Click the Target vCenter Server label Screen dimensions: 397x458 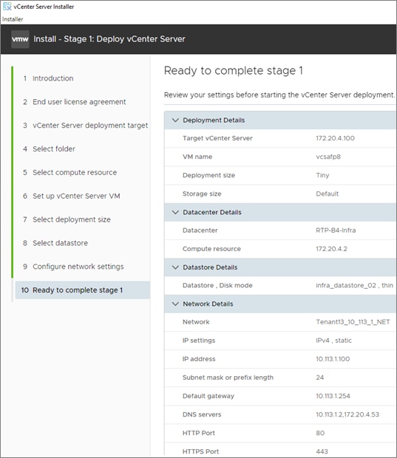[217, 138]
